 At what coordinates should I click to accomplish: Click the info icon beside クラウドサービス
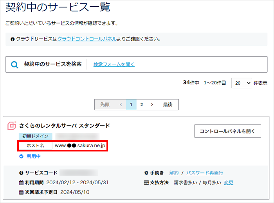(x=13, y=39)
